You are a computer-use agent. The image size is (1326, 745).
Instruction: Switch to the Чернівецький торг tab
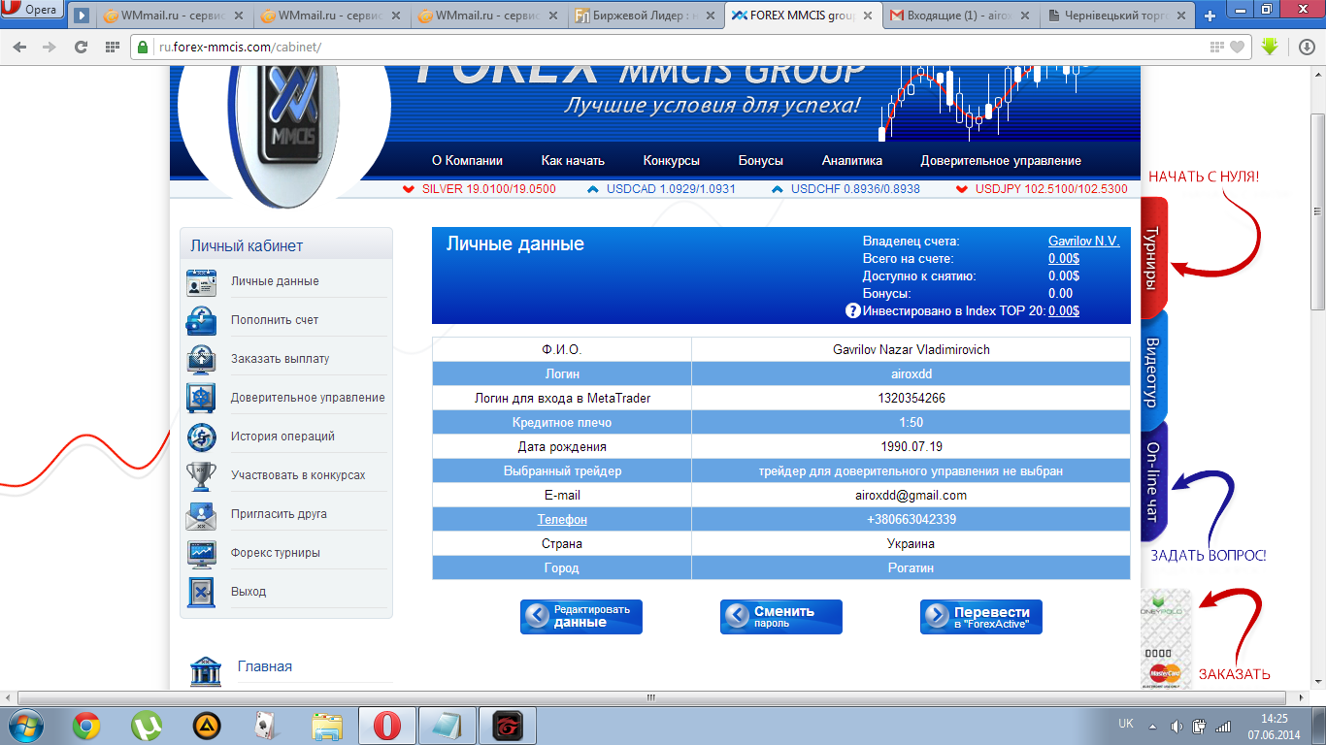coord(1117,16)
